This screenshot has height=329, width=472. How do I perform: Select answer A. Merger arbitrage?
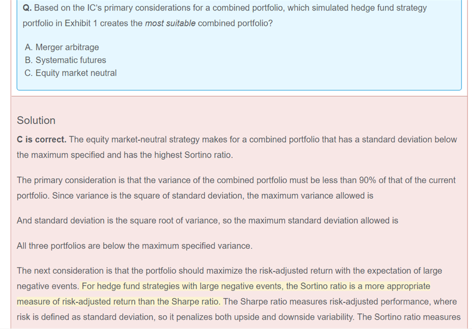coord(62,47)
